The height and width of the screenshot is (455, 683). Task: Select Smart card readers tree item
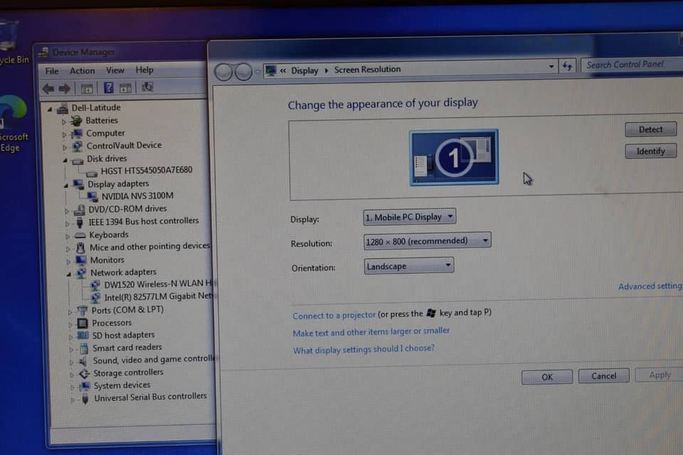(x=127, y=348)
